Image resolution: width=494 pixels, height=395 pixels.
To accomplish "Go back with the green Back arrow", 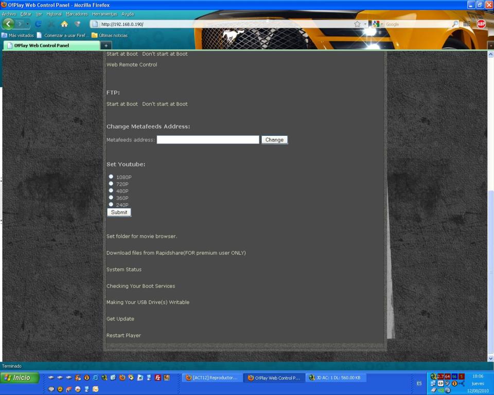I will tap(8, 24).
